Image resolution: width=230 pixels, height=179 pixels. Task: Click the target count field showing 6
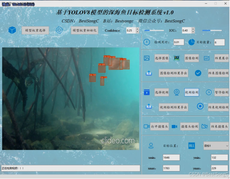(x=220, y=42)
